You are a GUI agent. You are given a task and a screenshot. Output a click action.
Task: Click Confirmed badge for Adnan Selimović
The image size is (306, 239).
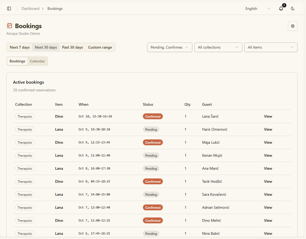(x=153, y=207)
